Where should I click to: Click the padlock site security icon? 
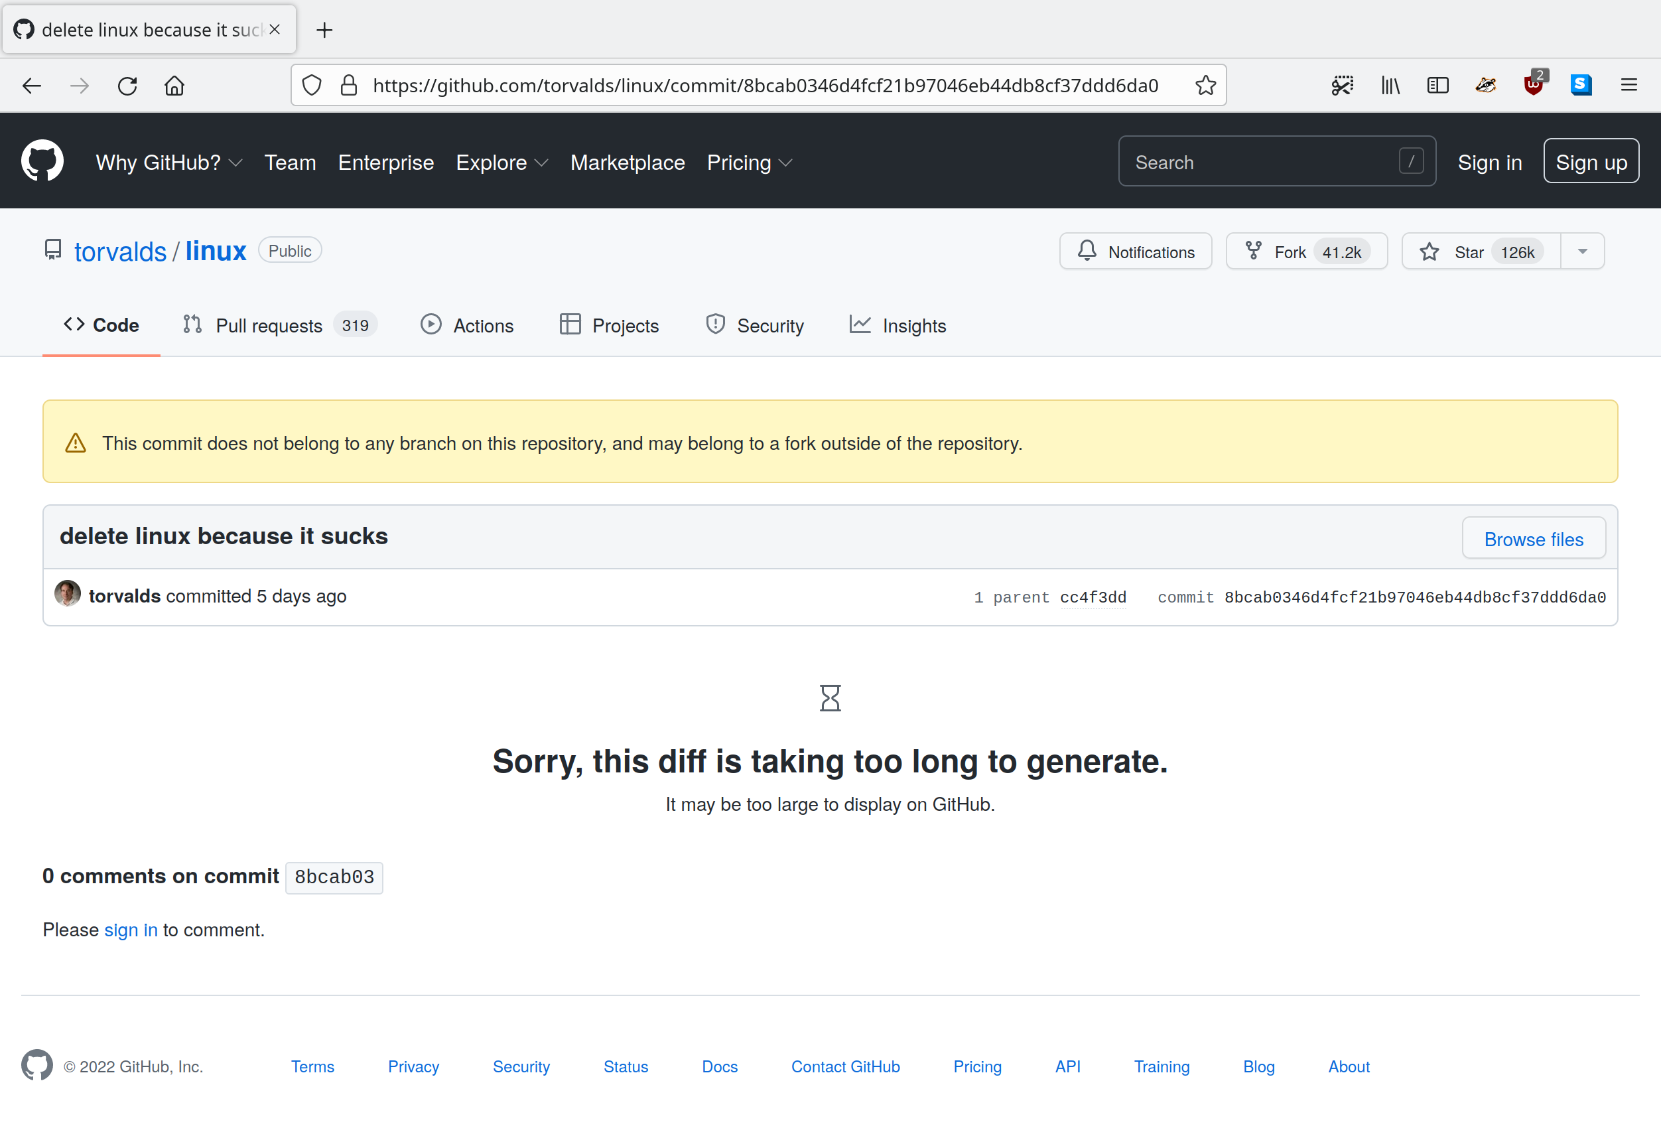(349, 86)
